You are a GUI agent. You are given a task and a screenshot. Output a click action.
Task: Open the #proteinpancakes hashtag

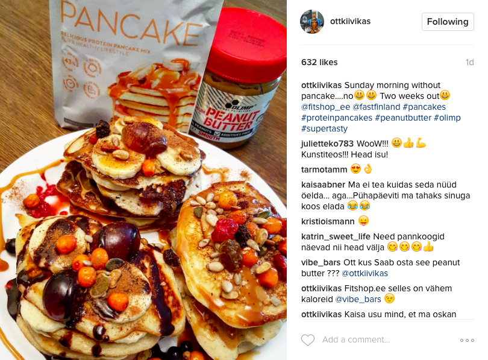(x=337, y=118)
